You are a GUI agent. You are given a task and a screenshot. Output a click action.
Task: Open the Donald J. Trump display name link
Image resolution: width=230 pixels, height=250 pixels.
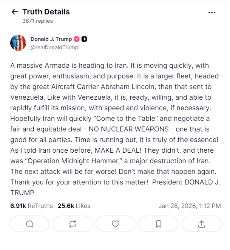point(51,39)
